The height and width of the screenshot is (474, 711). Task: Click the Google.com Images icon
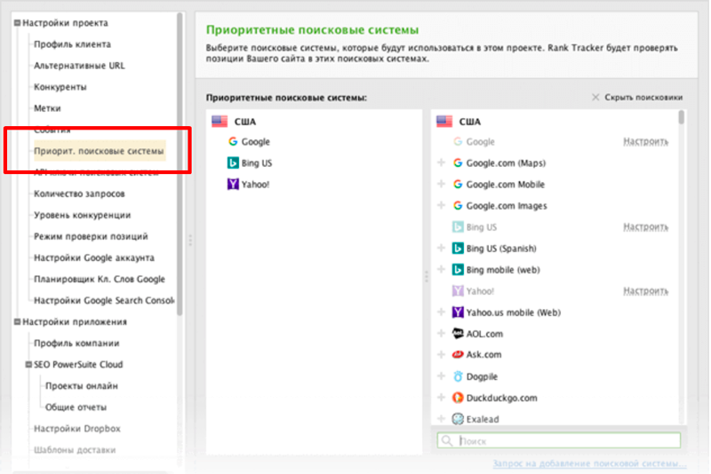point(458,206)
